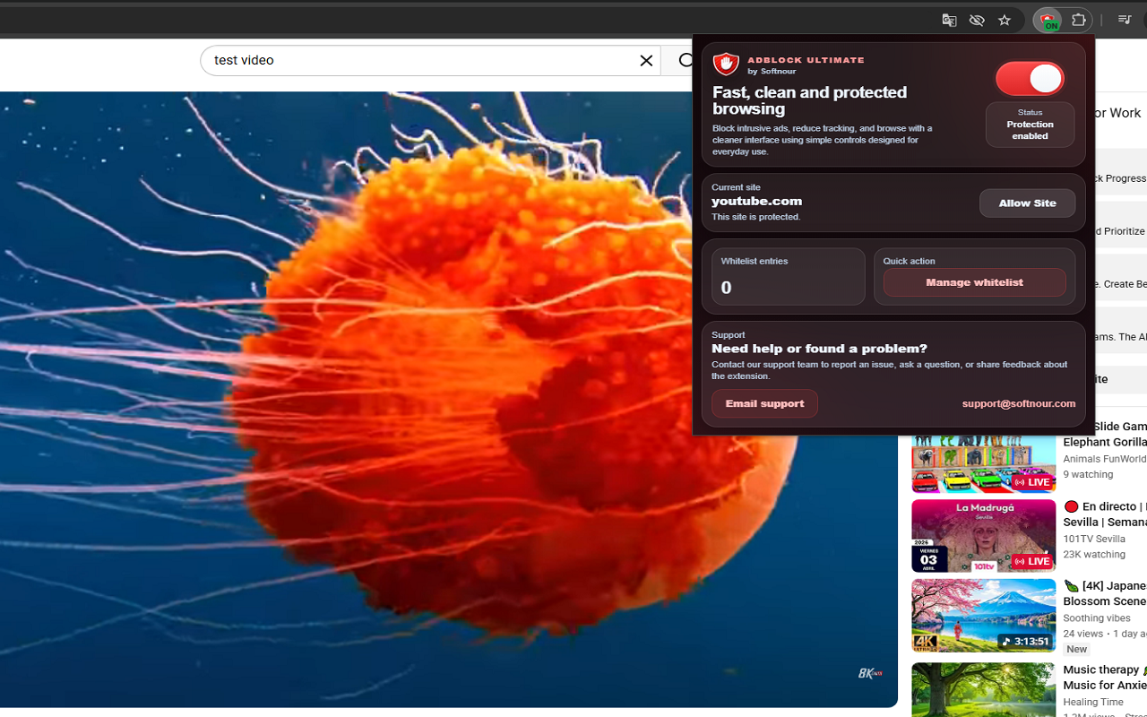
Task: Bookmark this page with the star icon
Action: pos(1005,20)
